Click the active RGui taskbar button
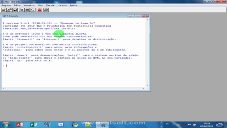The width and height of the screenshot is (227, 128). click(102, 125)
